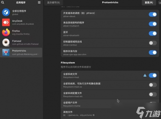Enable the allow=canbus switch
Image resolution: width=161 pixels, height=119 pixels.
[153, 43]
